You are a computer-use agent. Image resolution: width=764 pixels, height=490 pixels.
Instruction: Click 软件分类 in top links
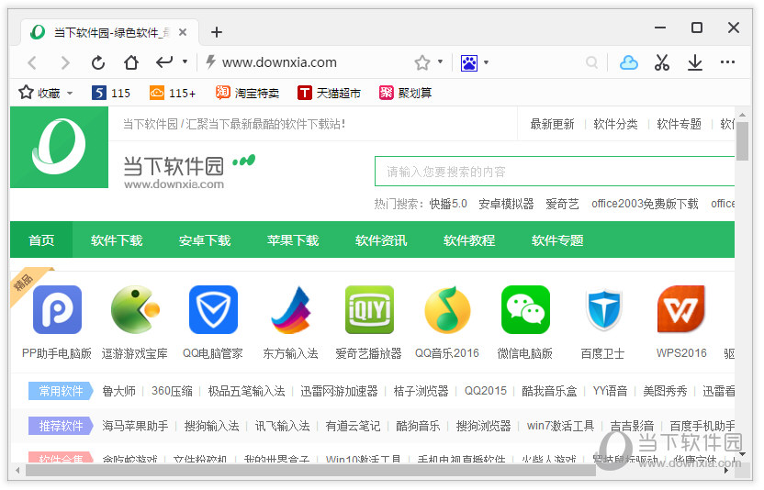[615, 124]
